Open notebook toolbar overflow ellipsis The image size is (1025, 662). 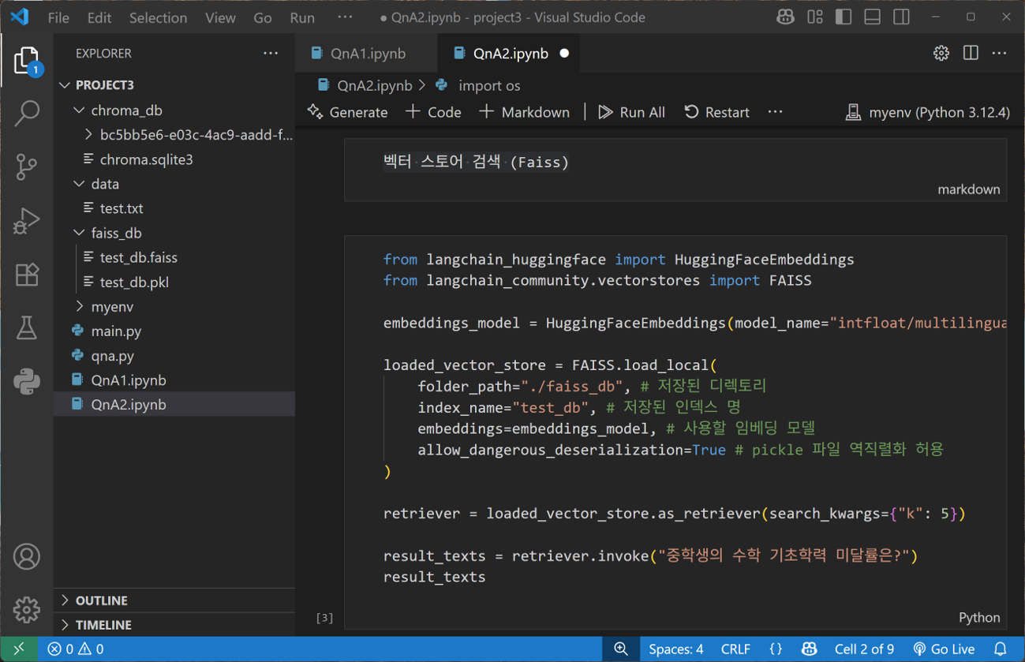(776, 112)
